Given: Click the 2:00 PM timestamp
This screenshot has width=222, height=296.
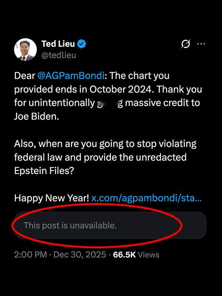Looking at the screenshot, I should pos(30,255).
